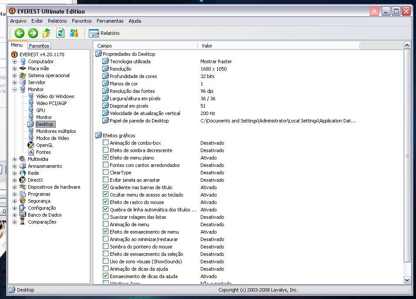
Task: Click the Fontes letter A icon
Action: click(31, 152)
